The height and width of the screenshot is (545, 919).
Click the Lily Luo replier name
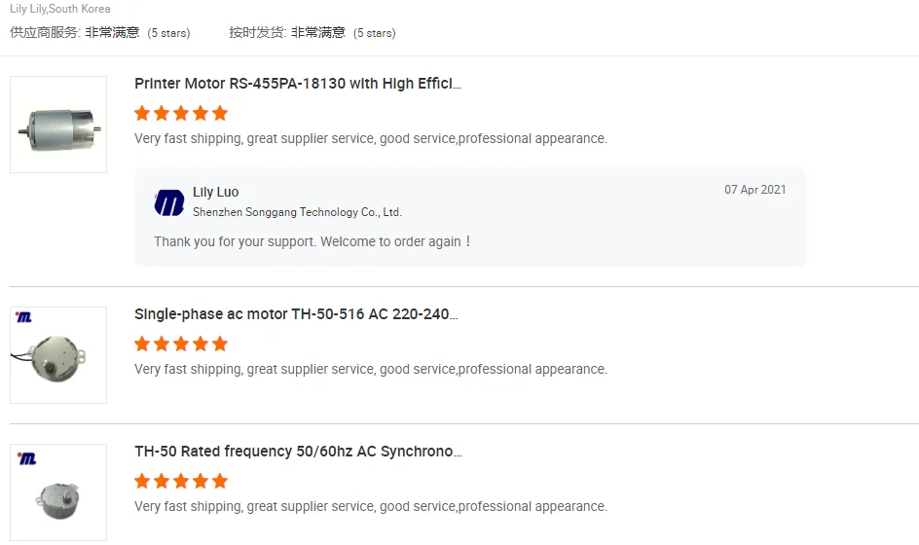215,193
